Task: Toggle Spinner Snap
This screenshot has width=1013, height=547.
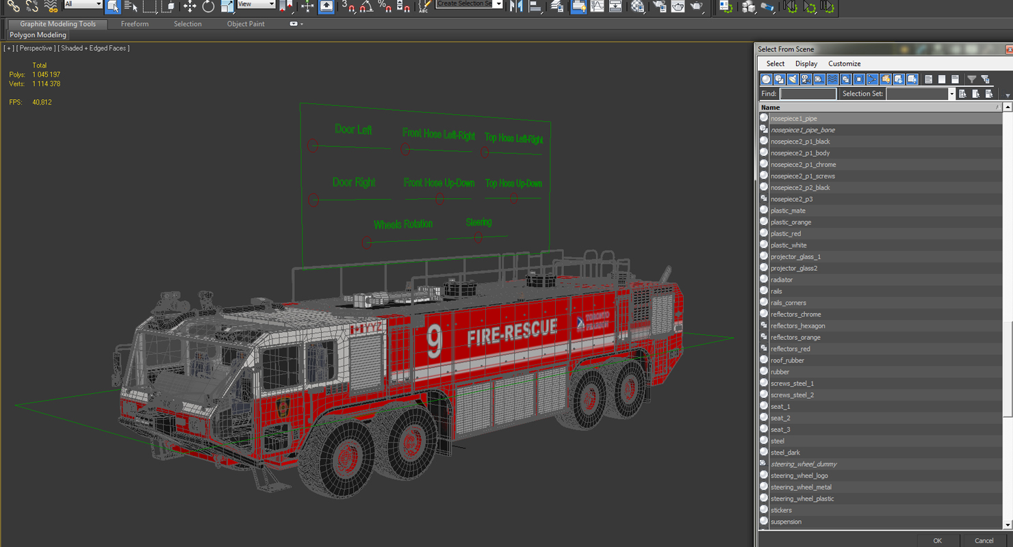Action: pyautogui.click(x=403, y=6)
